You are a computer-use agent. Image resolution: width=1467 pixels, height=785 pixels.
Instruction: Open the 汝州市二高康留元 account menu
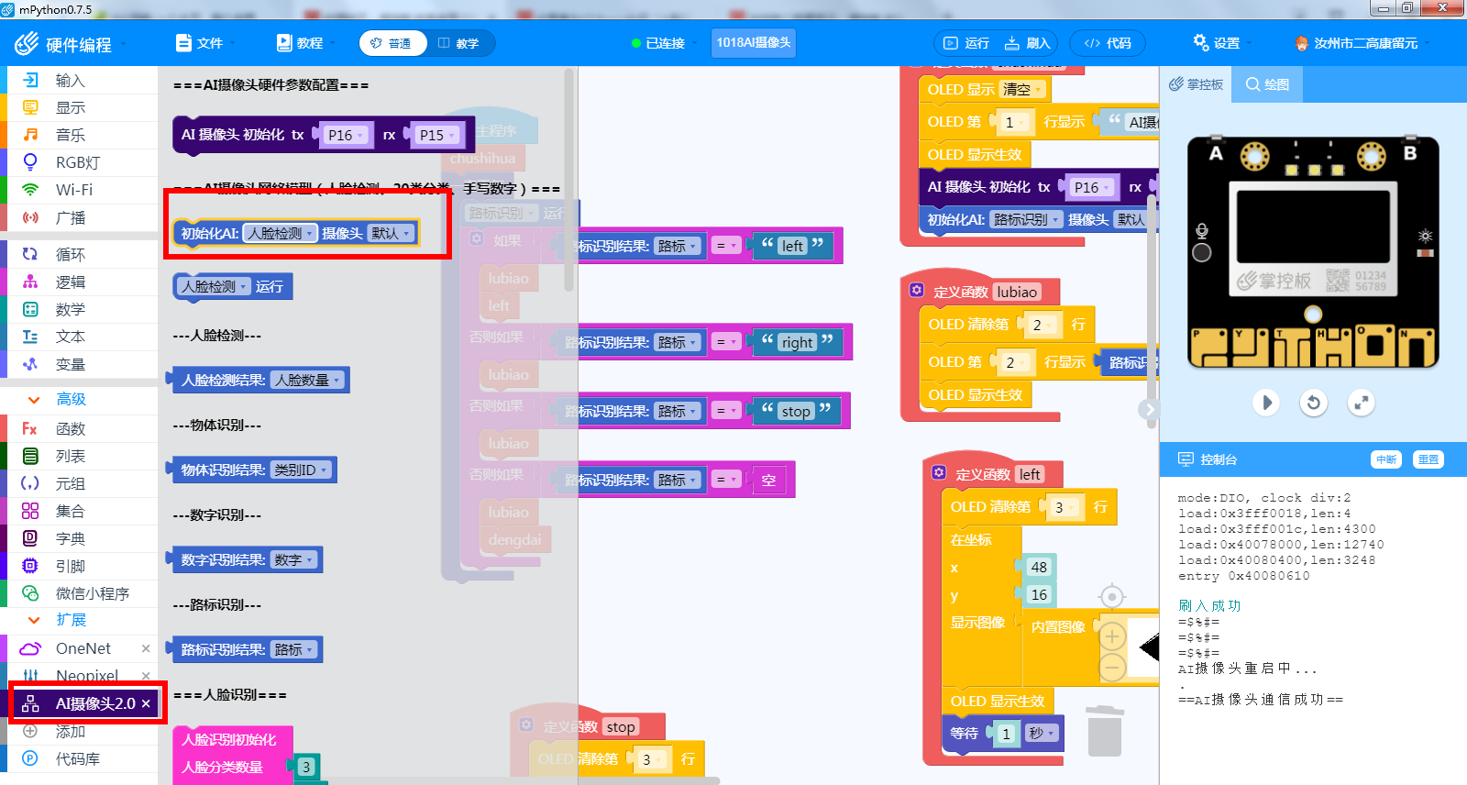(x=1363, y=43)
